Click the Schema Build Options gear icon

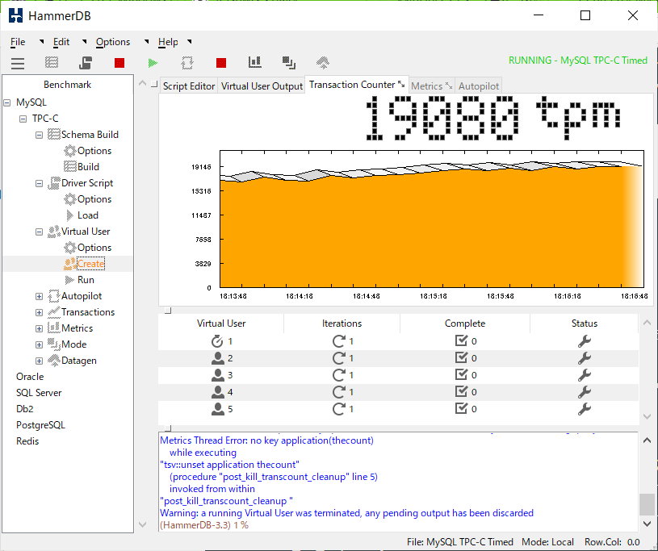click(69, 151)
